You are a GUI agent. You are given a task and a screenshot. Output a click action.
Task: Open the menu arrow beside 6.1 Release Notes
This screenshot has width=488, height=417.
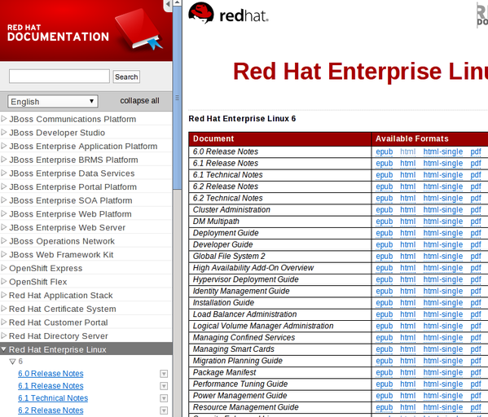point(164,386)
